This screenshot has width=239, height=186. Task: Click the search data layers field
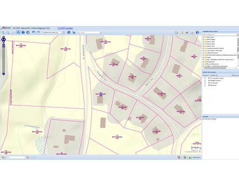pyautogui.click(x=219, y=34)
